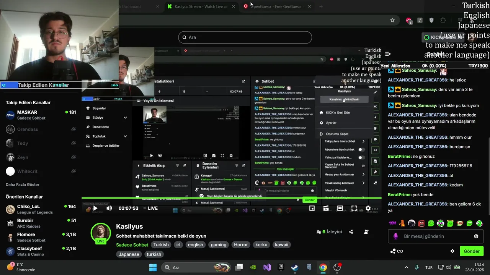Open the Zeyn channel in sidebar

pos(41,157)
